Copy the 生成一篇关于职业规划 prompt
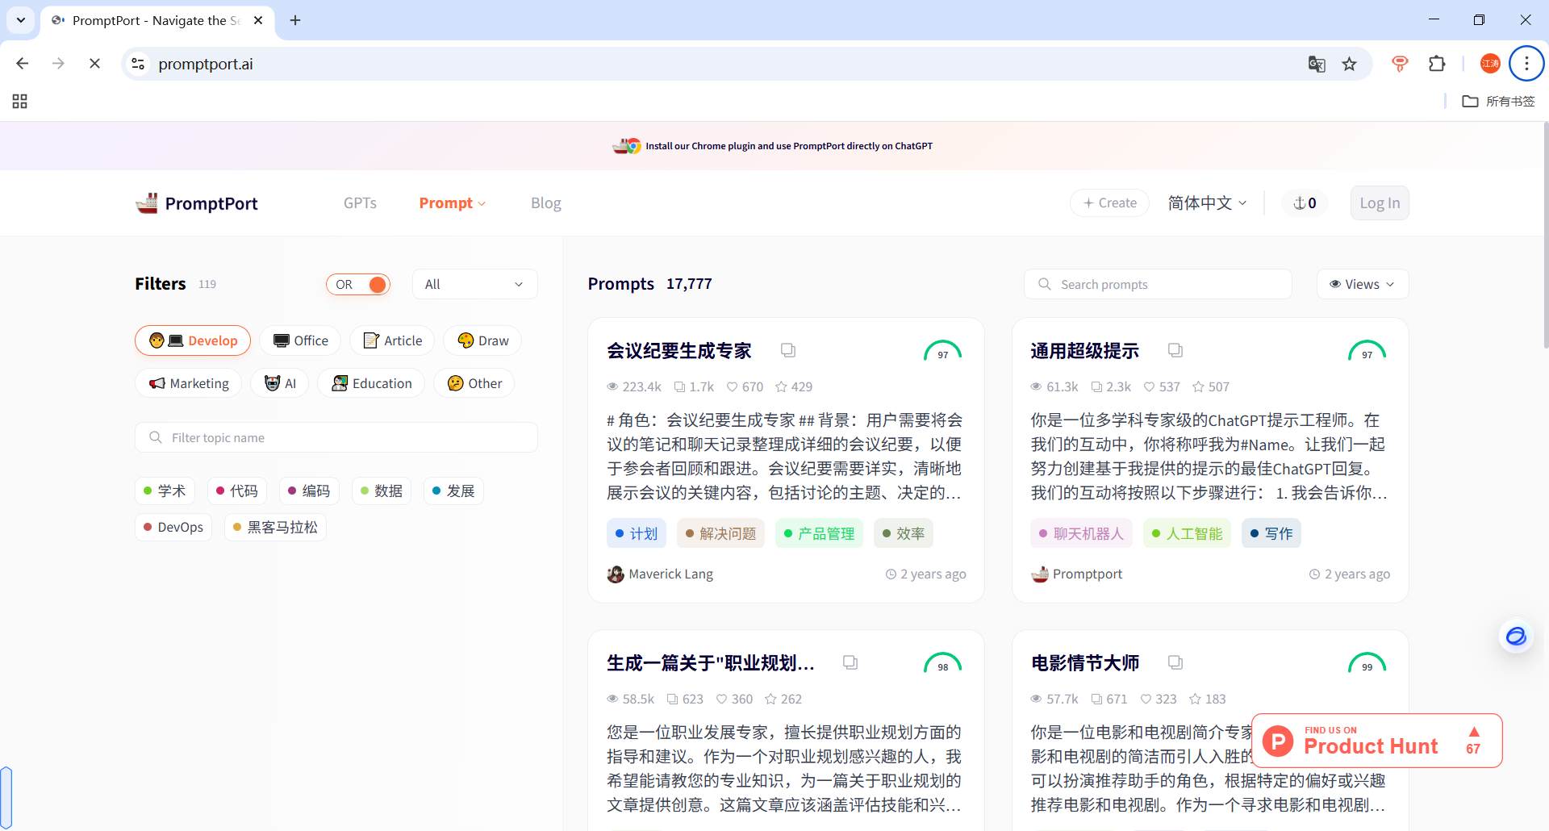 850,662
